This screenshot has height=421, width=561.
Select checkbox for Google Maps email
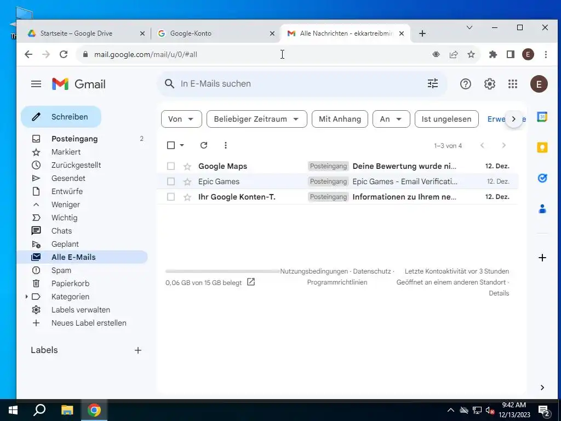(171, 166)
